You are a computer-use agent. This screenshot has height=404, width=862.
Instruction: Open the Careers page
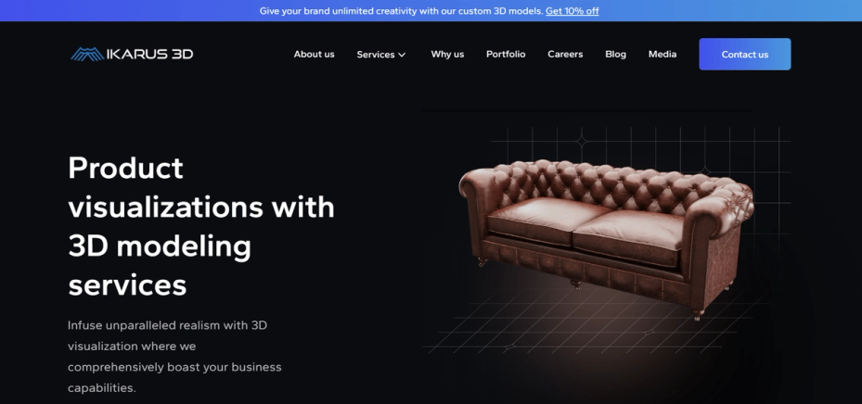click(x=565, y=54)
